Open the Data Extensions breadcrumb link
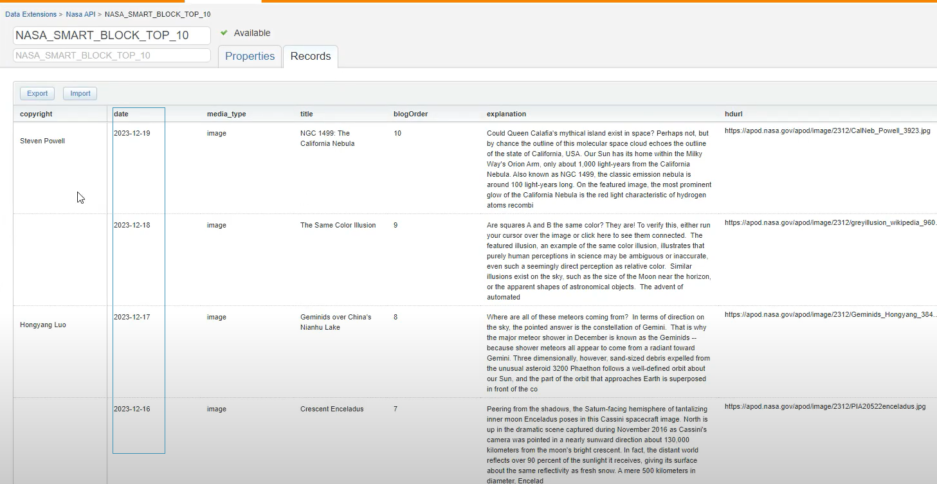The width and height of the screenshot is (937, 484). tap(31, 13)
